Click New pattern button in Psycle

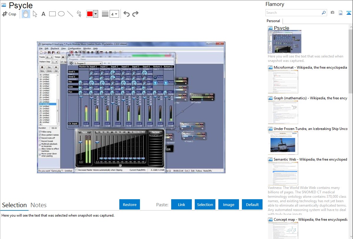[42, 71]
